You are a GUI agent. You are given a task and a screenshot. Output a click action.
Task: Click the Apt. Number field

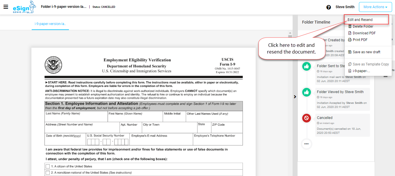coord(131,127)
